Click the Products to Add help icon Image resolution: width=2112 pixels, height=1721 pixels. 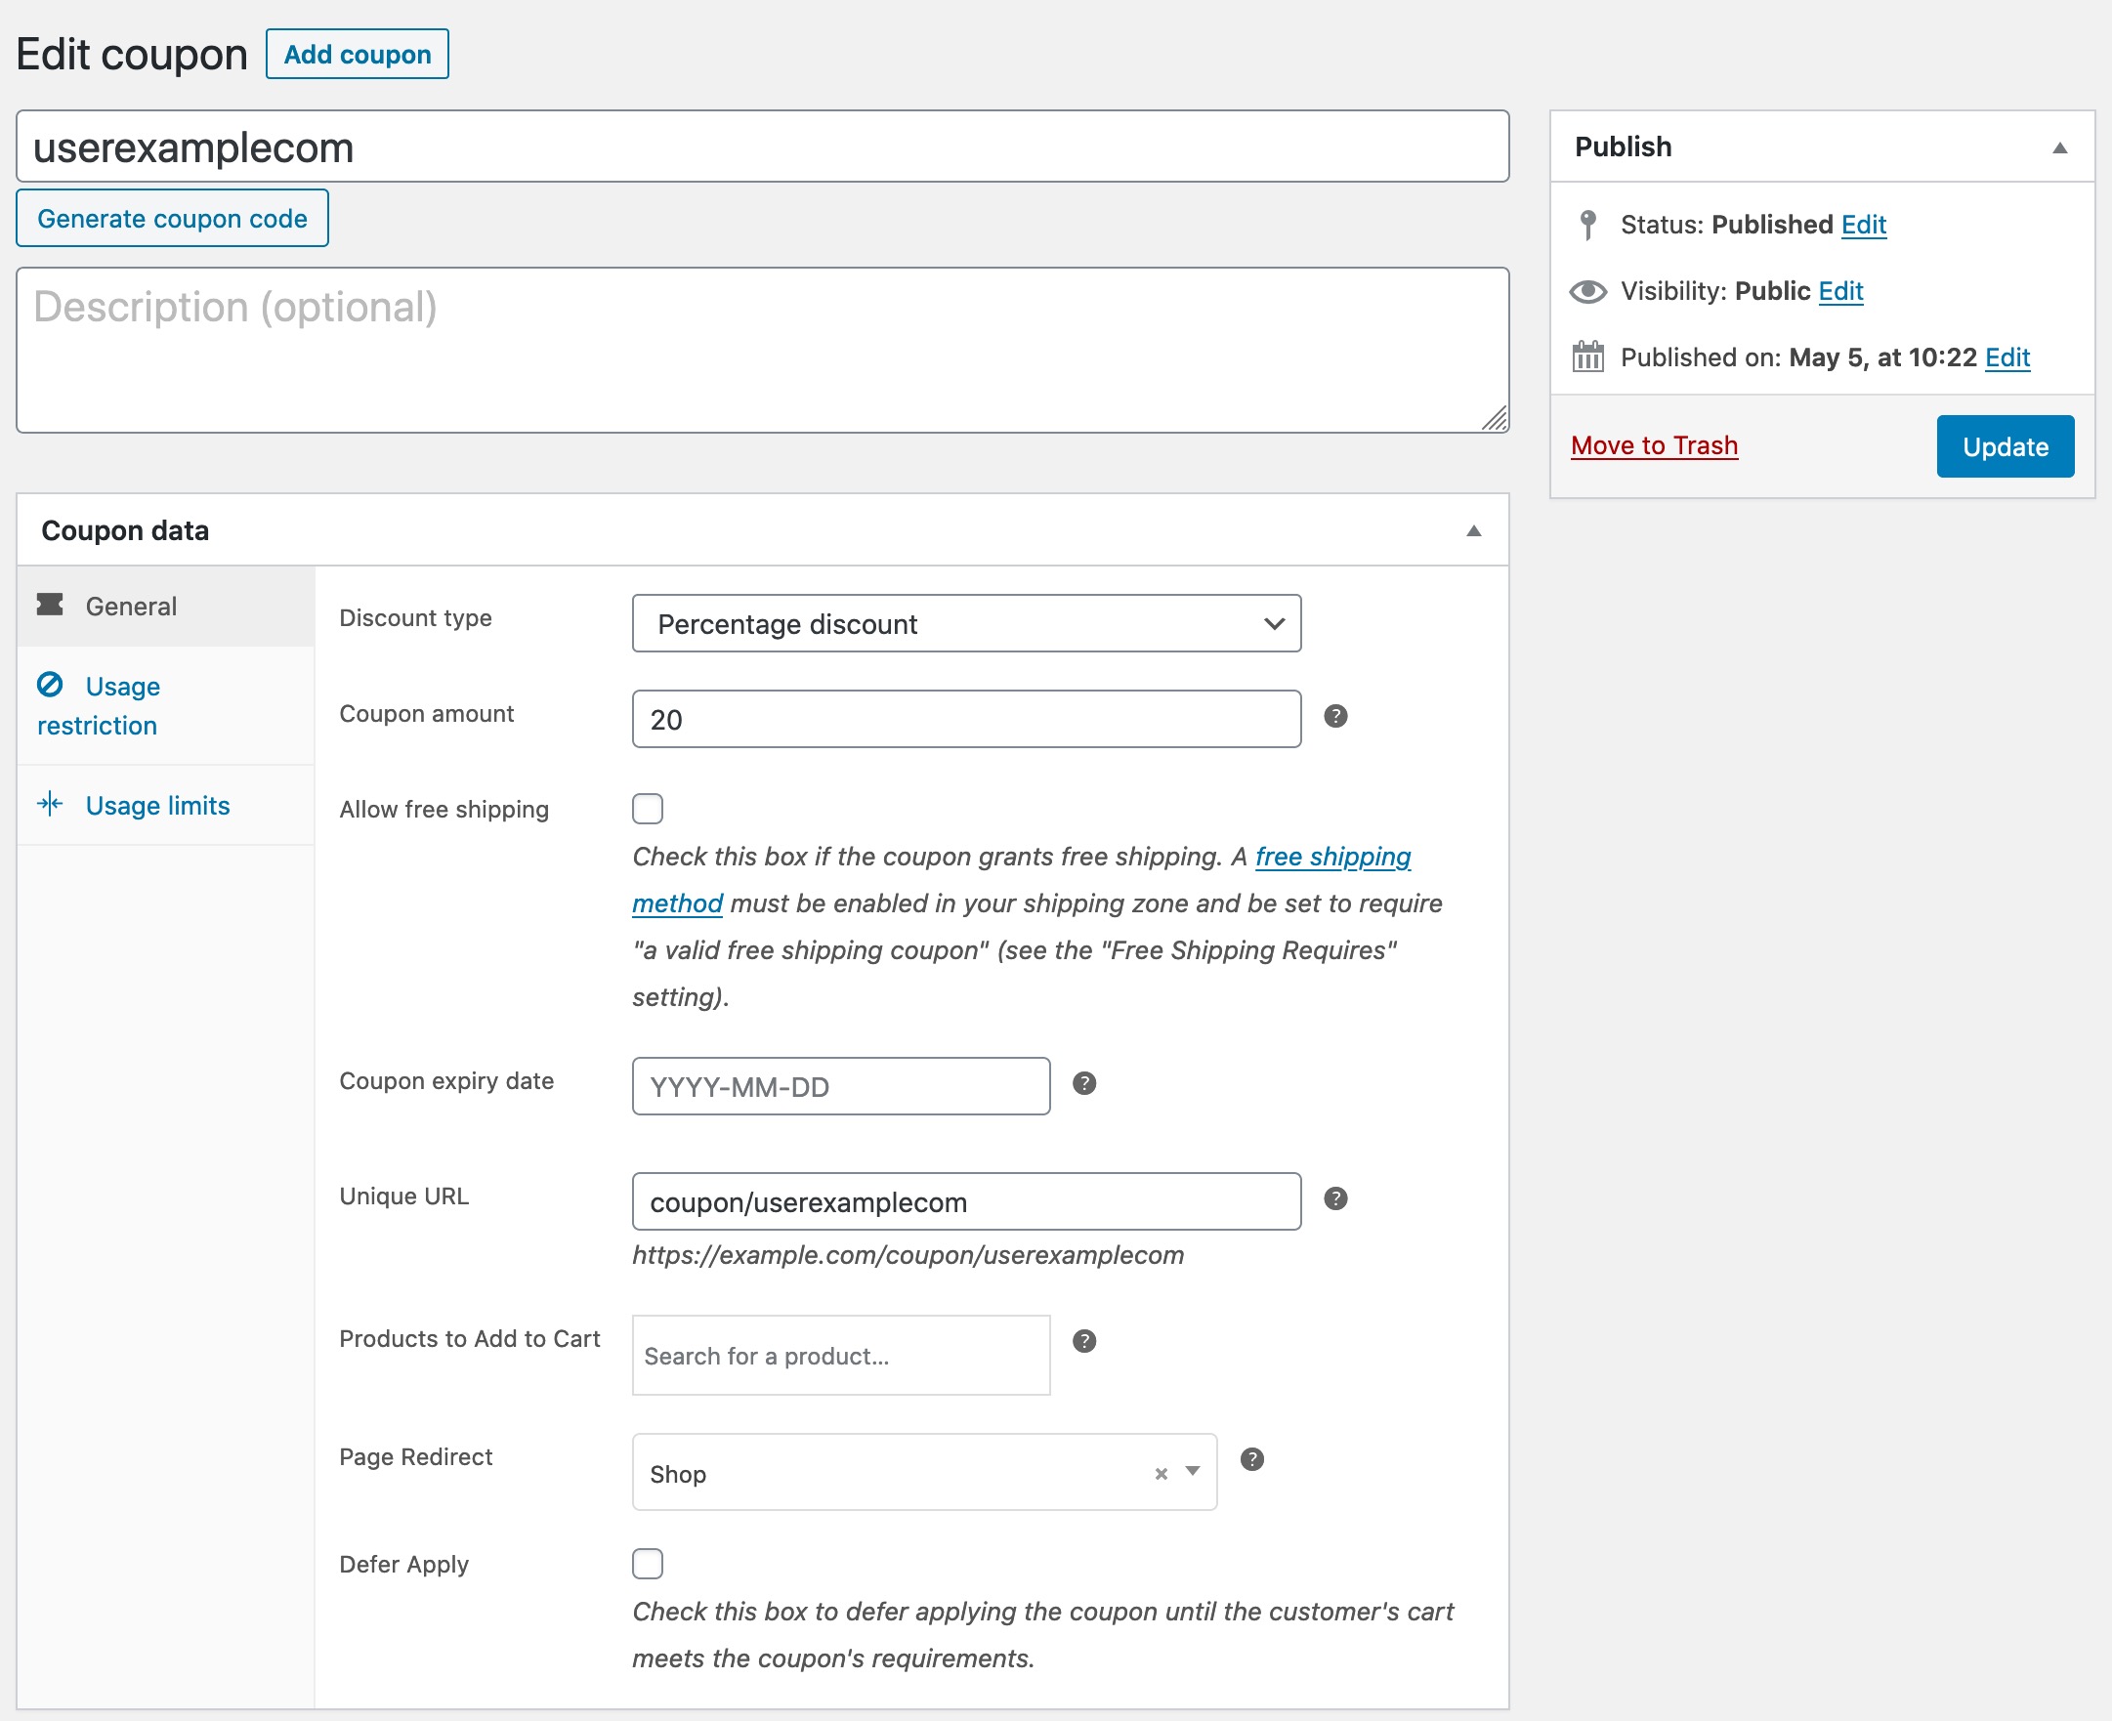click(1083, 1341)
